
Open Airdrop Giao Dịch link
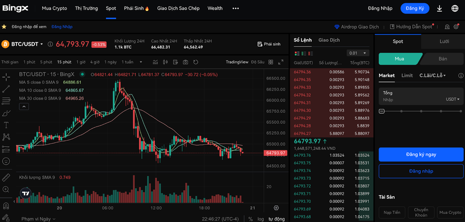coord(357,27)
